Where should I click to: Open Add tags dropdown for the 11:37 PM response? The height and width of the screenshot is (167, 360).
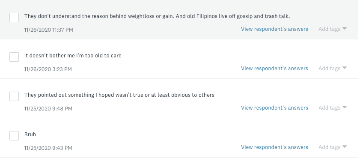point(333,29)
